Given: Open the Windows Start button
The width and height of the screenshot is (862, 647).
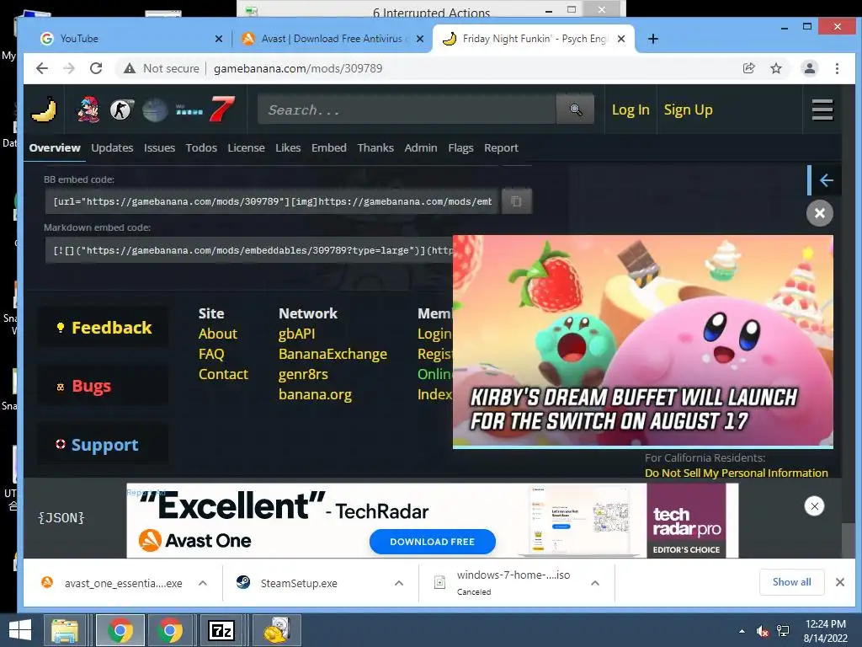Looking at the screenshot, I should pos(20,630).
